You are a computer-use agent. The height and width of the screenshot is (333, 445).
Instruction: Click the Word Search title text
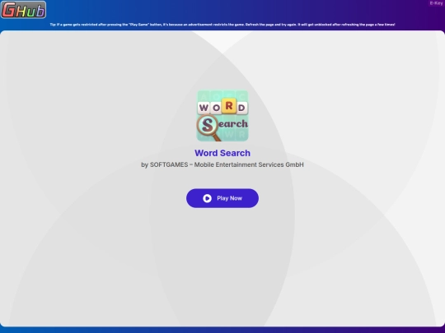[x=222, y=153]
